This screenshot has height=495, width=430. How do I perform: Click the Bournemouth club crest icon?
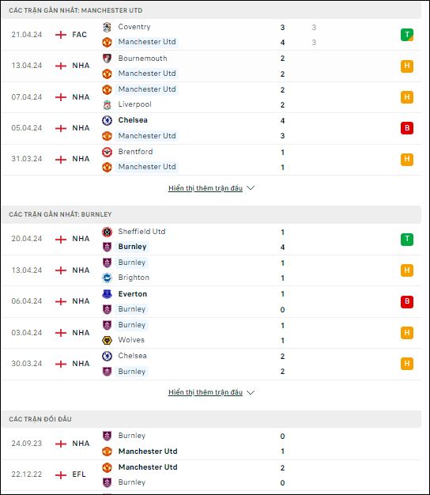(107, 59)
